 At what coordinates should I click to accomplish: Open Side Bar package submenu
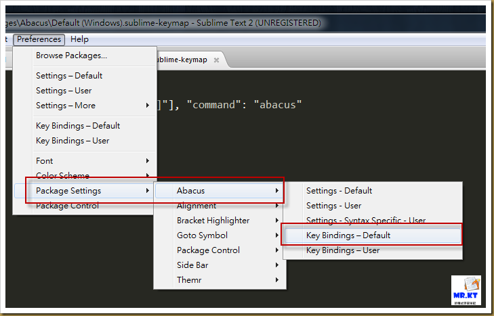[x=220, y=265]
